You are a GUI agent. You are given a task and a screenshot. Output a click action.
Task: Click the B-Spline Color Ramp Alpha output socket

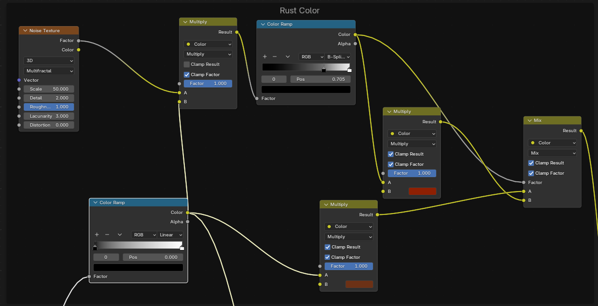(355, 43)
